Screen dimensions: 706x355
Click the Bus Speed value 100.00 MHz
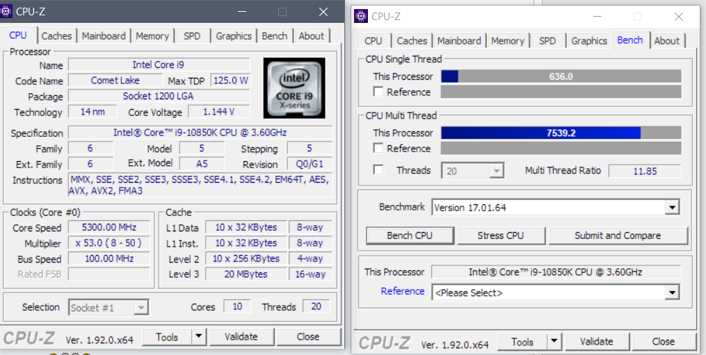point(109,258)
